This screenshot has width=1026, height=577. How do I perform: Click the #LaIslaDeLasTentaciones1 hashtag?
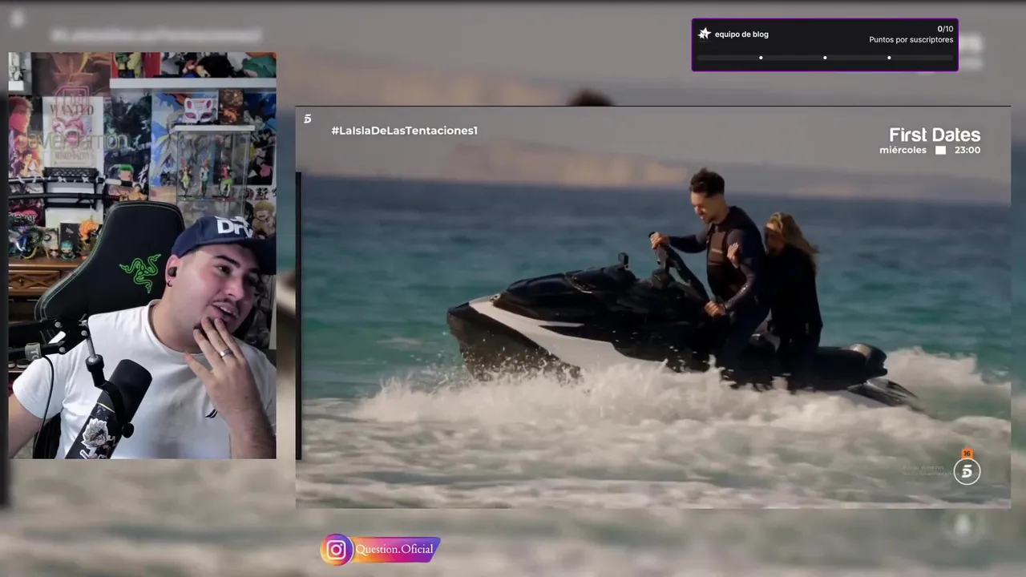pos(404,130)
